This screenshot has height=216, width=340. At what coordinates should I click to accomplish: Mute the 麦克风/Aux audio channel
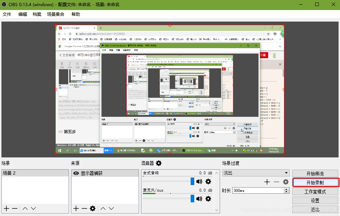pyautogui.click(x=199, y=199)
